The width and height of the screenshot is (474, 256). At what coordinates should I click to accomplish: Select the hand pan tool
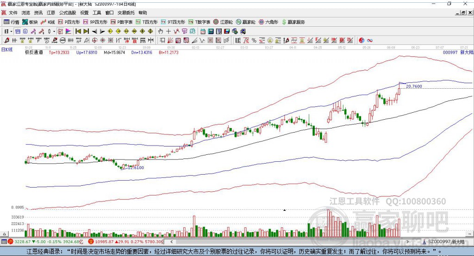tap(161, 31)
